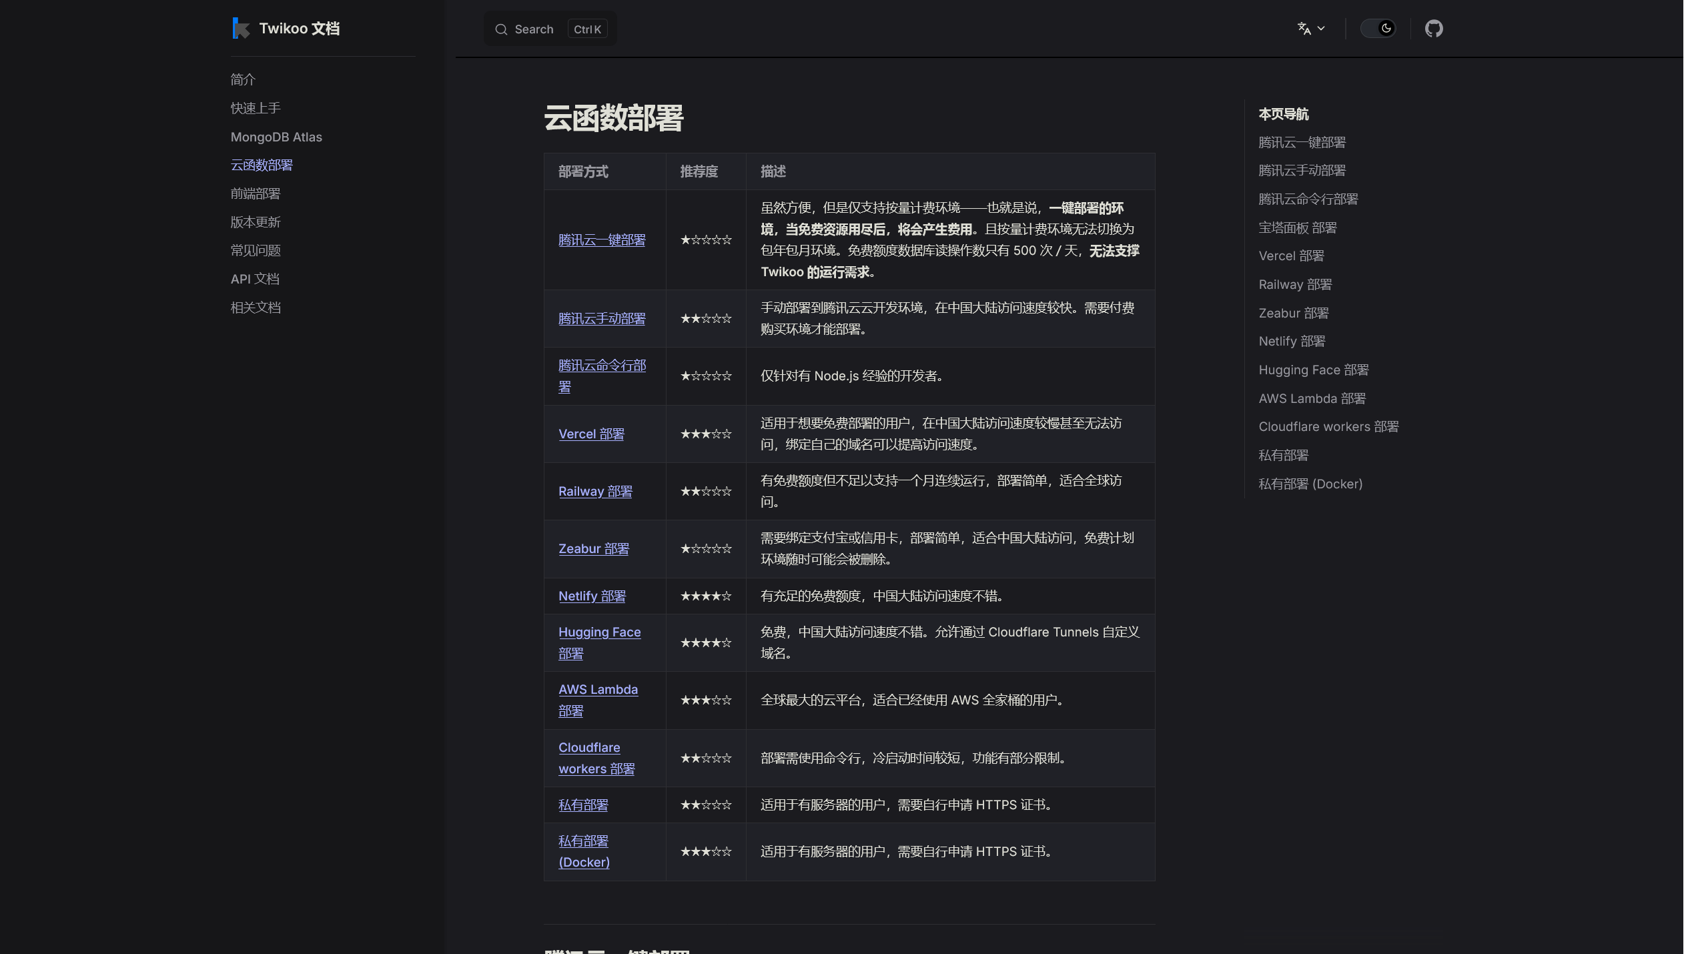The height and width of the screenshot is (954, 1684).
Task: Follow the Railway 部署 table link
Action: pos(595,492)
